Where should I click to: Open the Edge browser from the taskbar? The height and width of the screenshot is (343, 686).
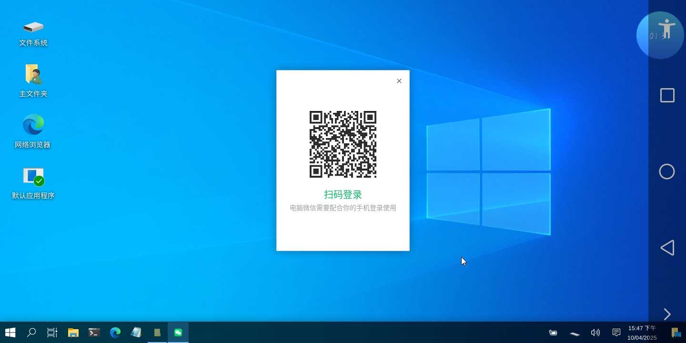[x=115, y=333]
